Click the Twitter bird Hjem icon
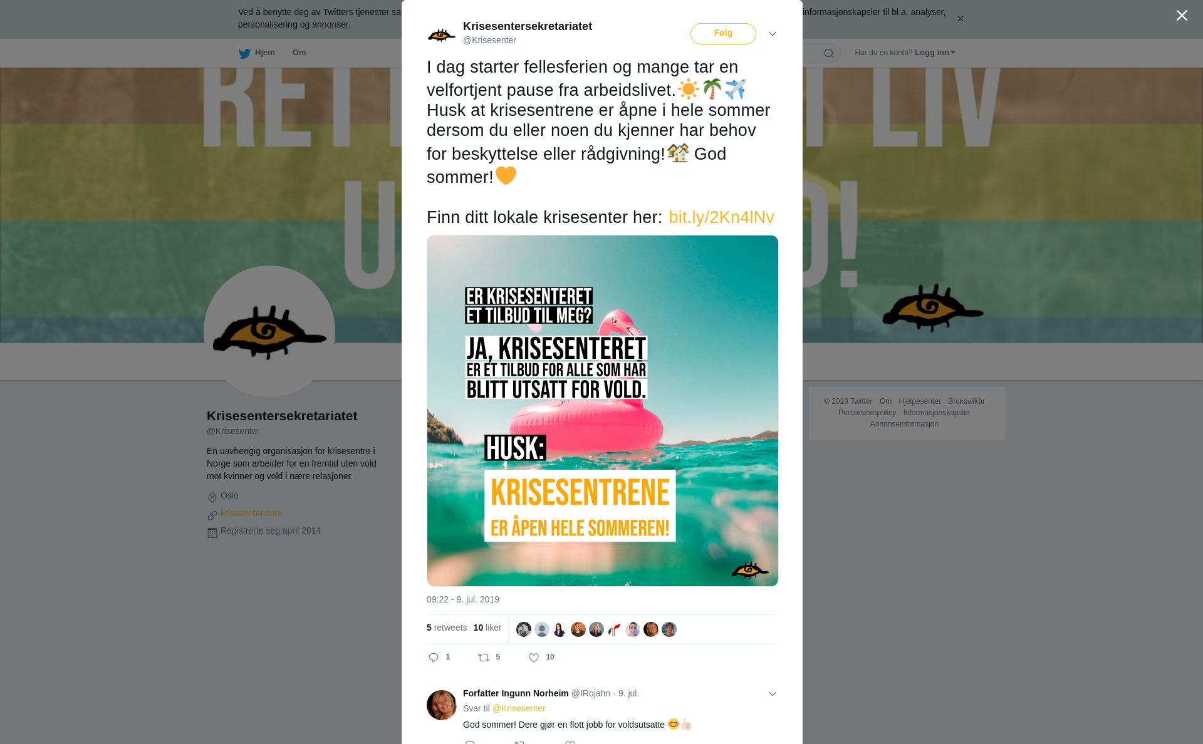The width and height of the screenshot is (1203, 744). [244, 53]
